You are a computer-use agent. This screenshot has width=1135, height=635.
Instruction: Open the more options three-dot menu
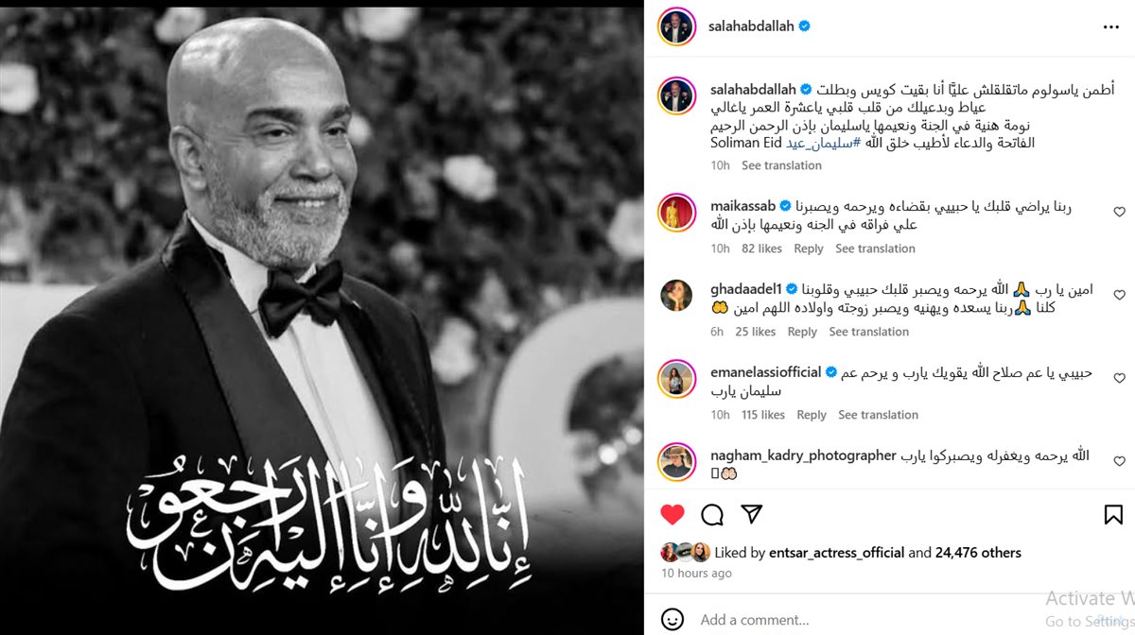(1111, 27)
